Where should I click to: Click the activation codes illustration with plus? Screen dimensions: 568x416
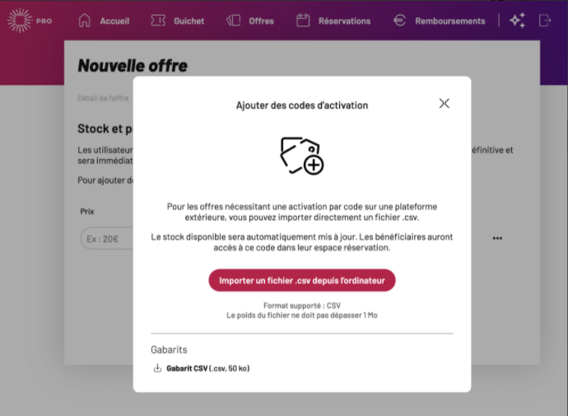(x=302, y=156)
